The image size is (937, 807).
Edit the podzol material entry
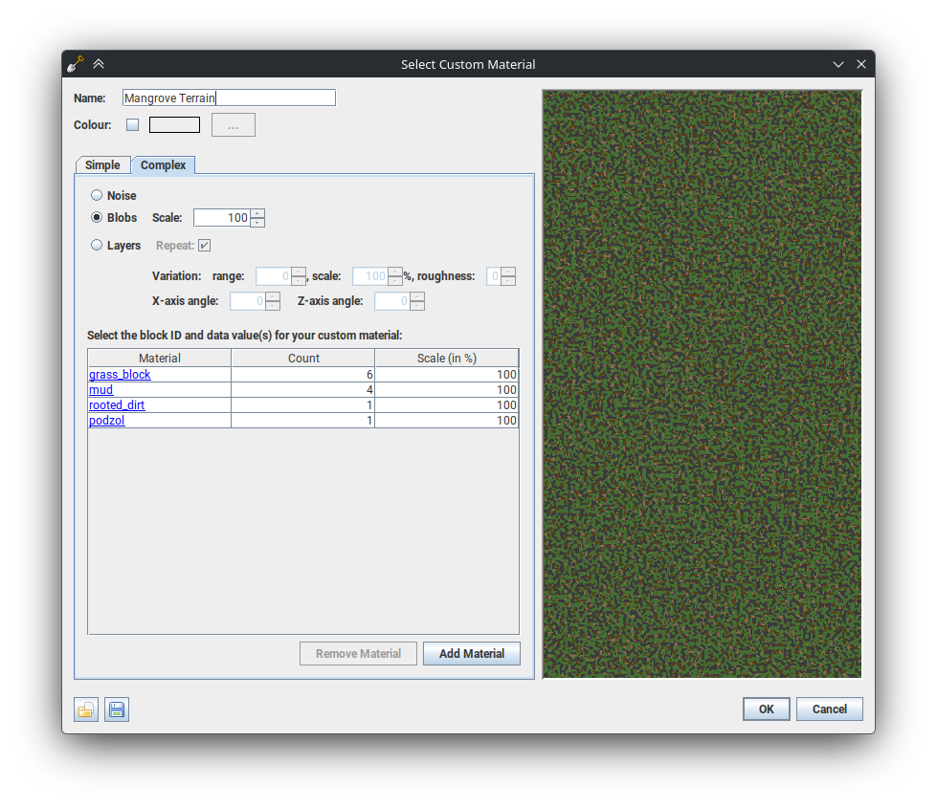[106, 420]
